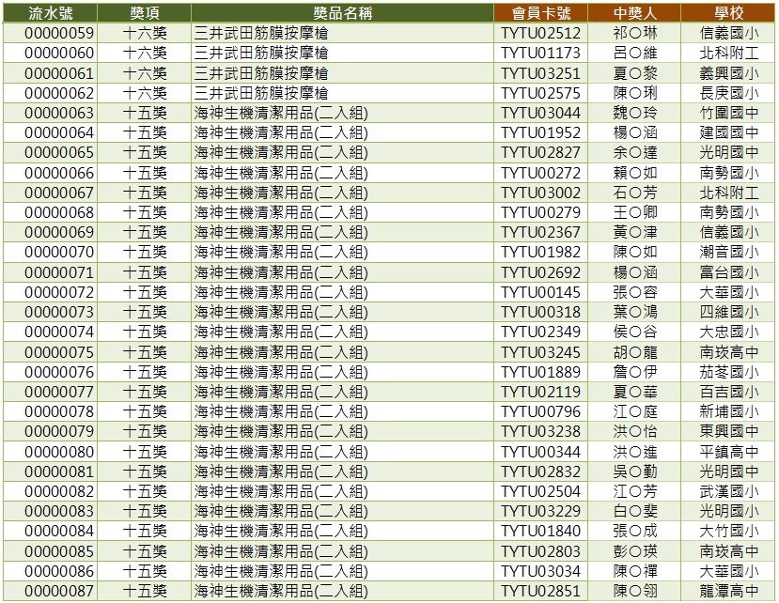Click school cell 建國國中
The image size is (779, 603).
[x=729, y=133]
